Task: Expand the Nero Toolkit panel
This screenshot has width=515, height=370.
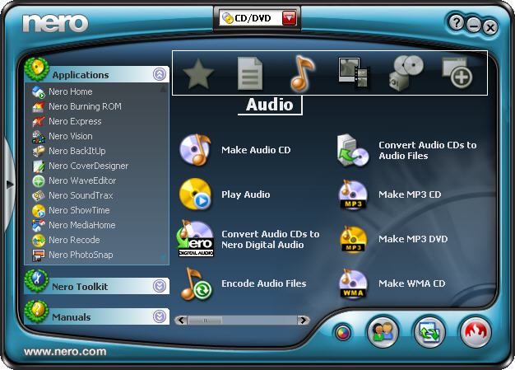Action: point(160,286)
